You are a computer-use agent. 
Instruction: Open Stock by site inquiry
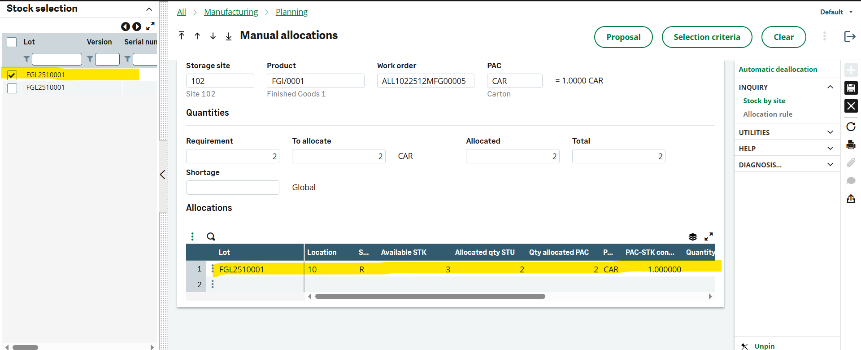(x=764, y=101)
